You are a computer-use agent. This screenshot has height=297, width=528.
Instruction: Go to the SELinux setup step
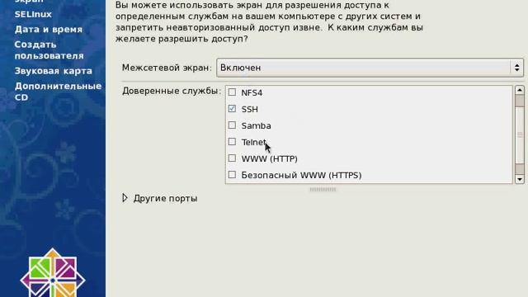pyautogui.click(x=33, y=15)
